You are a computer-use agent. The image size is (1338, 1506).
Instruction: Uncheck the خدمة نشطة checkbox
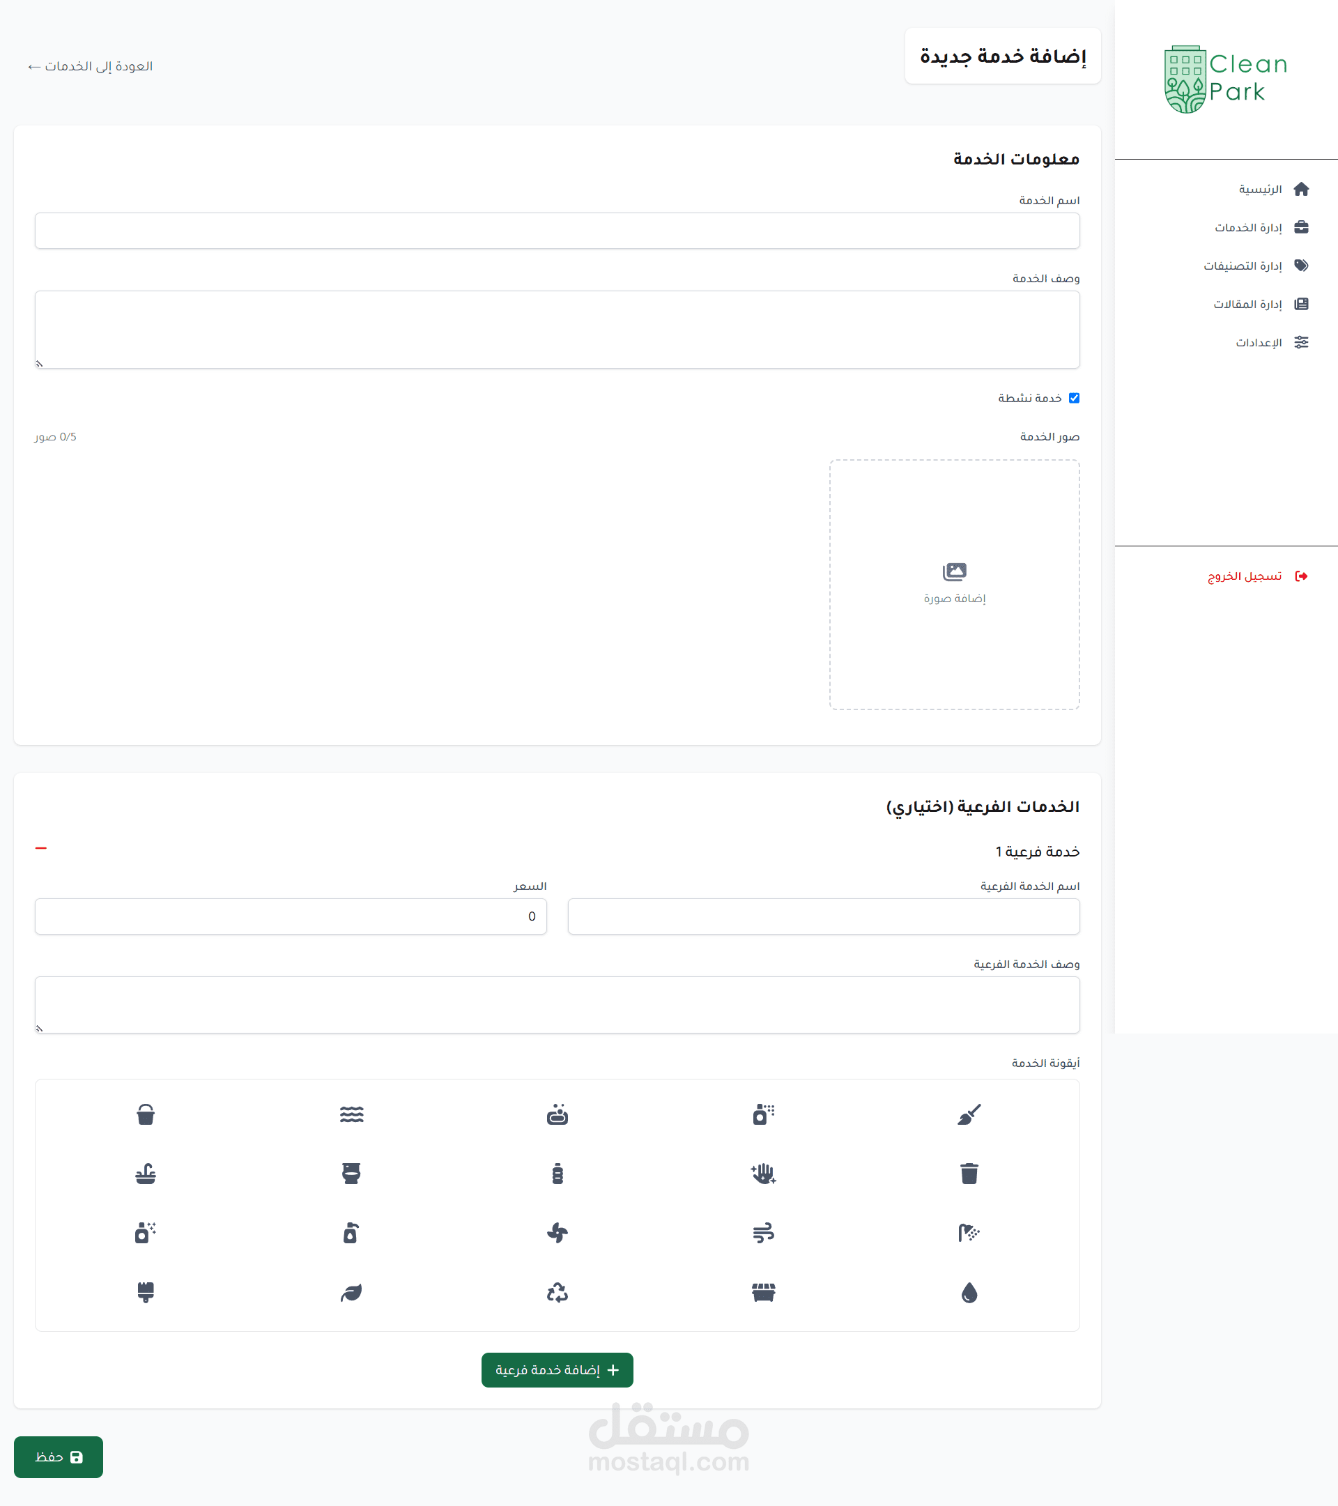tap(1074, 398)
